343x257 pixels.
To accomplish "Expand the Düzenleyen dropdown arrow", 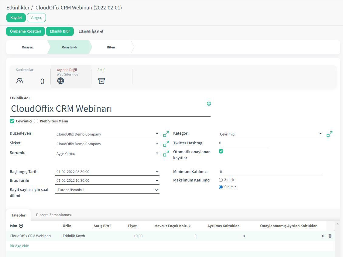I will click(157, 134).
